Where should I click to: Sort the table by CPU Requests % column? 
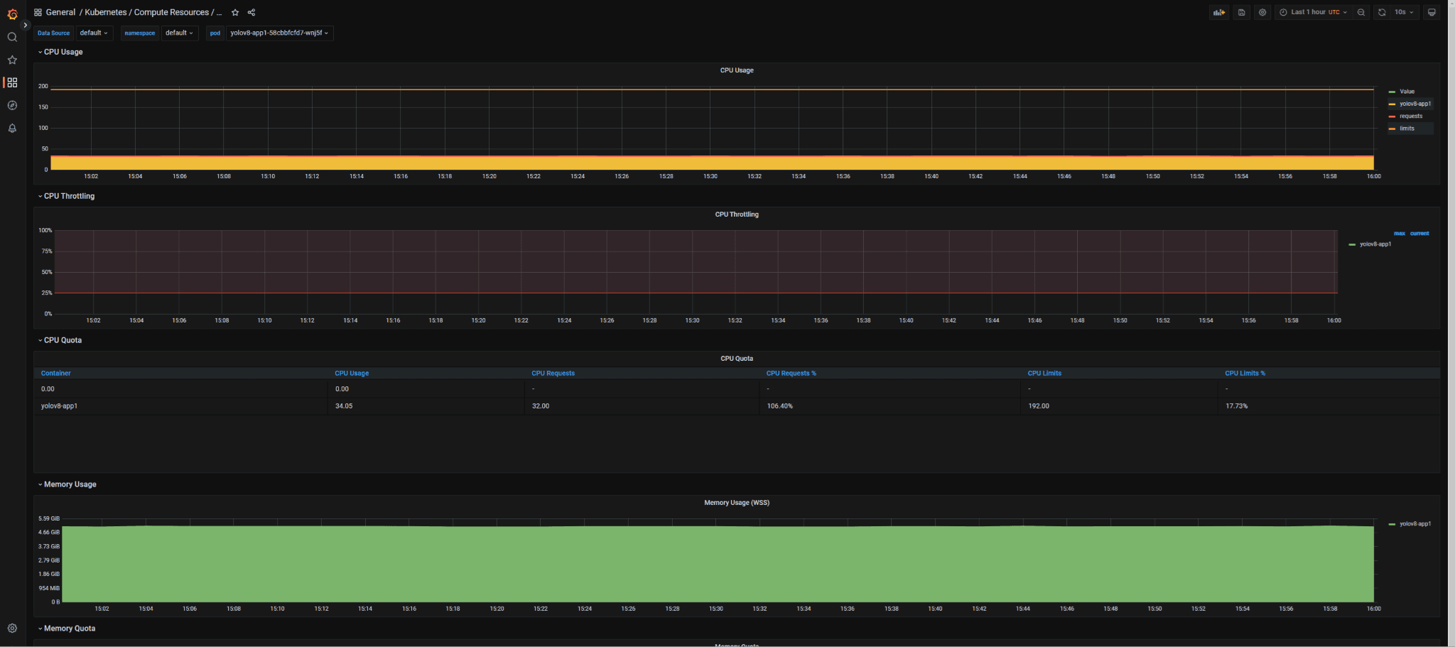pyautogui.click(x=791, y=373)
